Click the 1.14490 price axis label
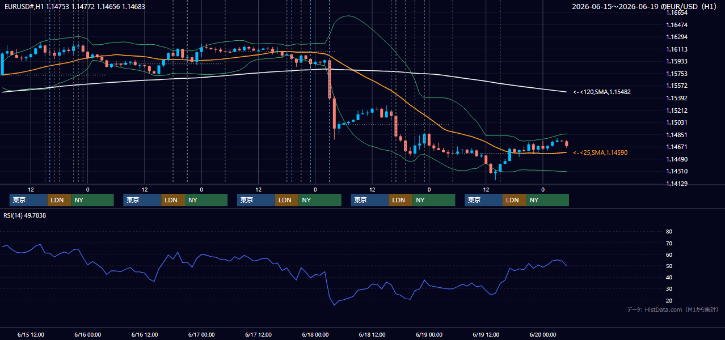 click(677, 159)
